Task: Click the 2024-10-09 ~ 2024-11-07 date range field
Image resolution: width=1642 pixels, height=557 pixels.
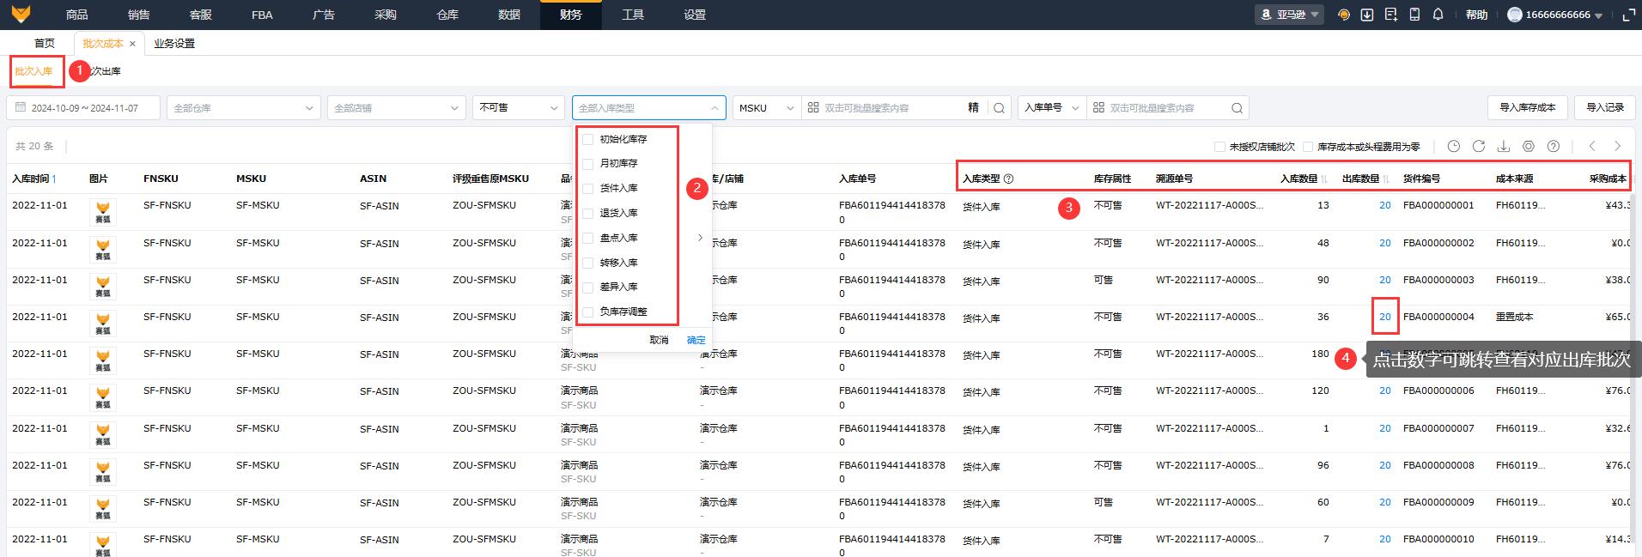Action: coord(84,108)
